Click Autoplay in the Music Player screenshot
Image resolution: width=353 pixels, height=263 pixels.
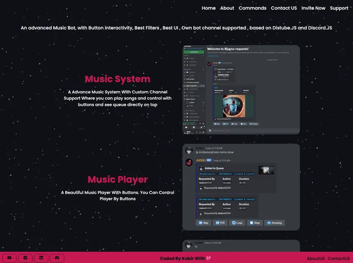[274, 223]
